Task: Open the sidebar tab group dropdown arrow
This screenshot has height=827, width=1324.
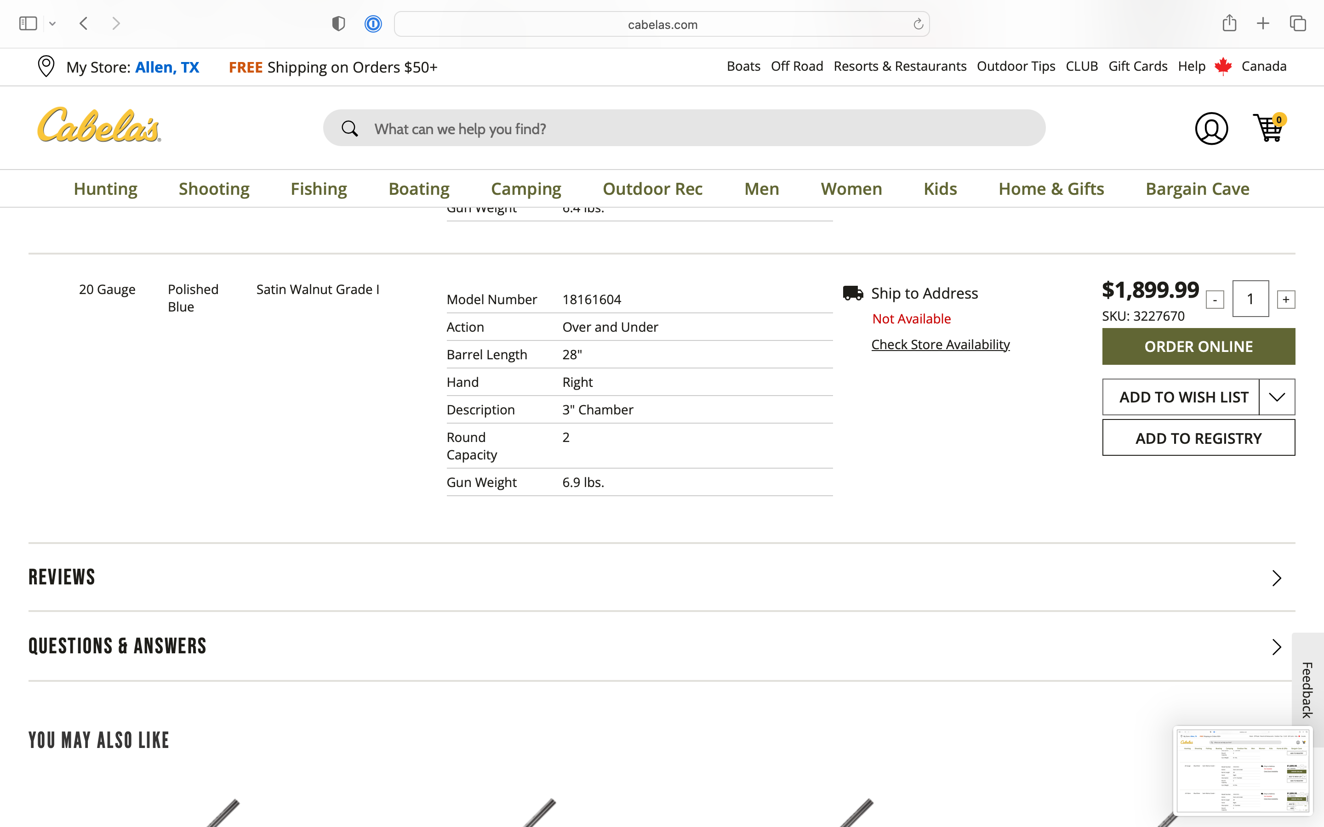Action: point(52,23)
